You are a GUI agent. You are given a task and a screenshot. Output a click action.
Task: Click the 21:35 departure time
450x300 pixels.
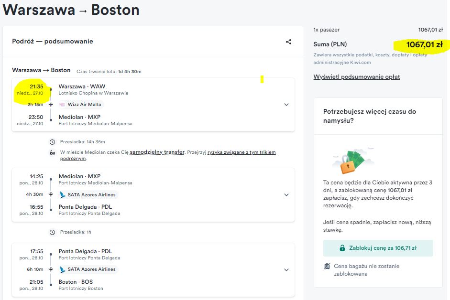[x=36, y=86]
